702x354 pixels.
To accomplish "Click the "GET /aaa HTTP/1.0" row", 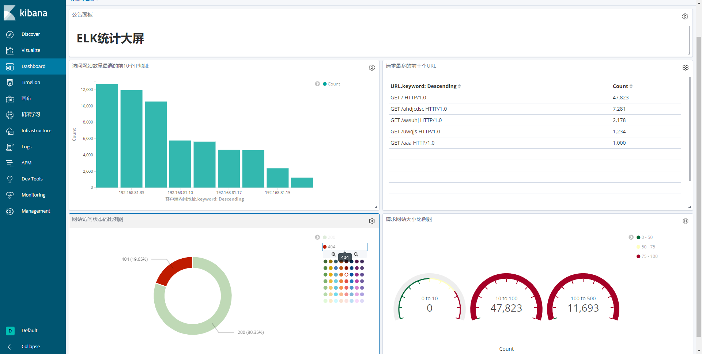I will click(535, 143).
